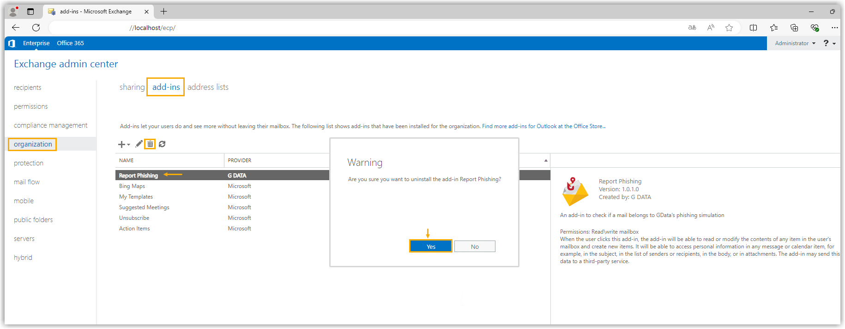Click No in the Warning dialog
Image resolution: width=845 pixels, height=329 pixels.
pyautogui.click(x=475, y=247)
